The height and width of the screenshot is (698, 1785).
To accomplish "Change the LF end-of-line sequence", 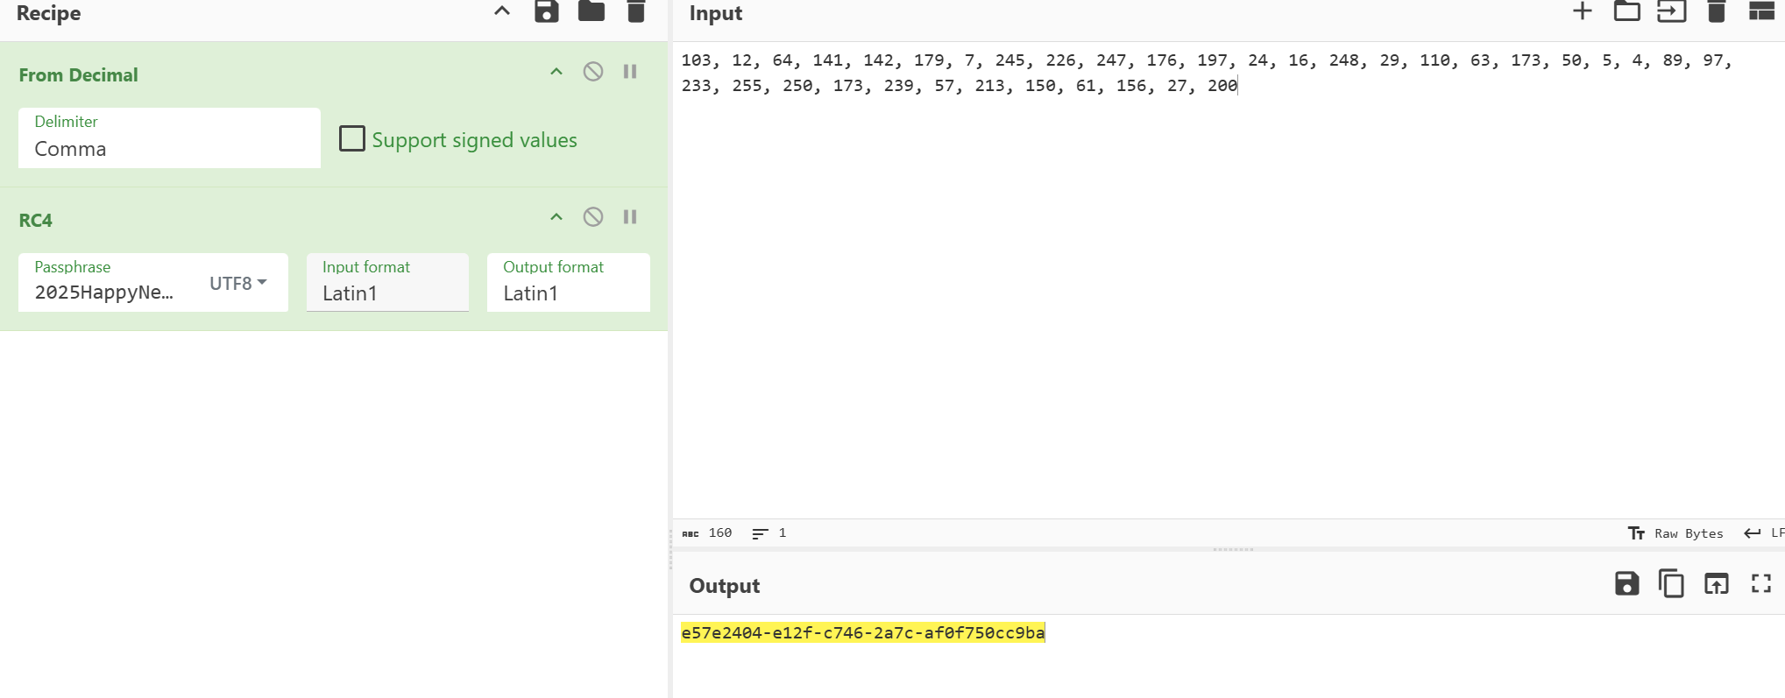I will click(1764, 533).
